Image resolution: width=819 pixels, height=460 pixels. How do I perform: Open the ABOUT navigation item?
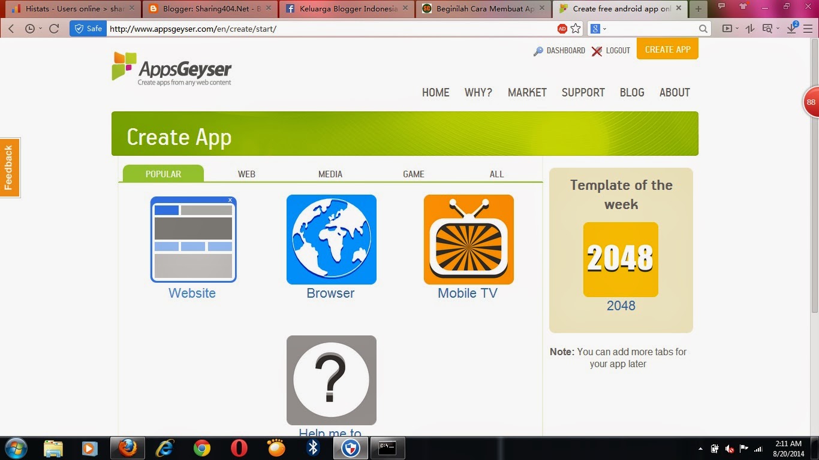pyautogui.click(x=675, y=92)
